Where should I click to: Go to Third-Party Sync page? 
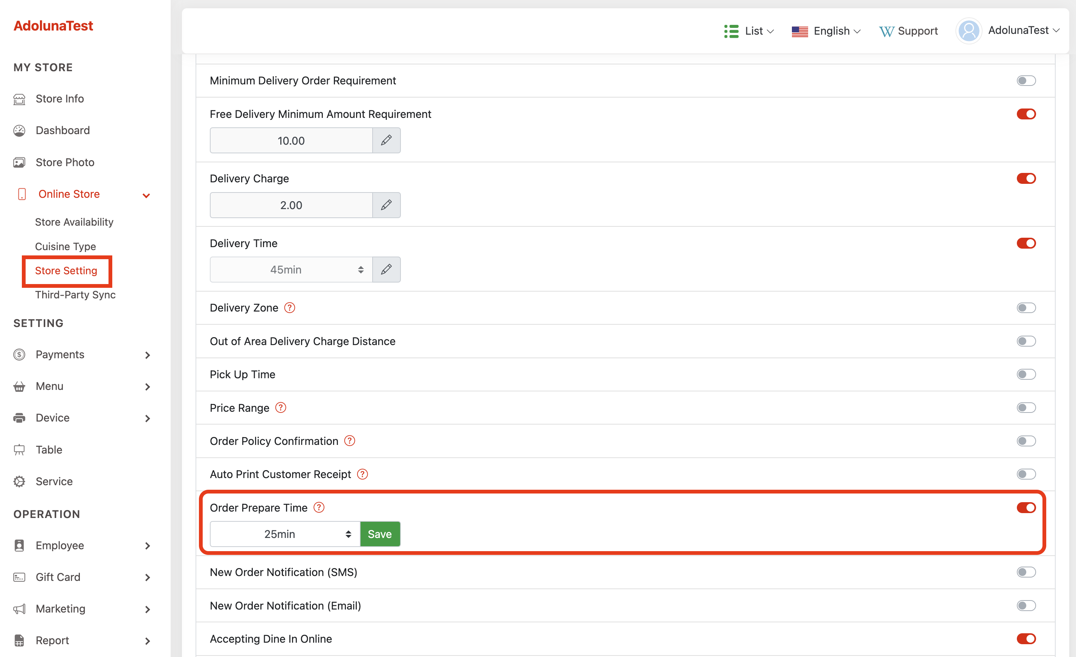click(75, 295)
